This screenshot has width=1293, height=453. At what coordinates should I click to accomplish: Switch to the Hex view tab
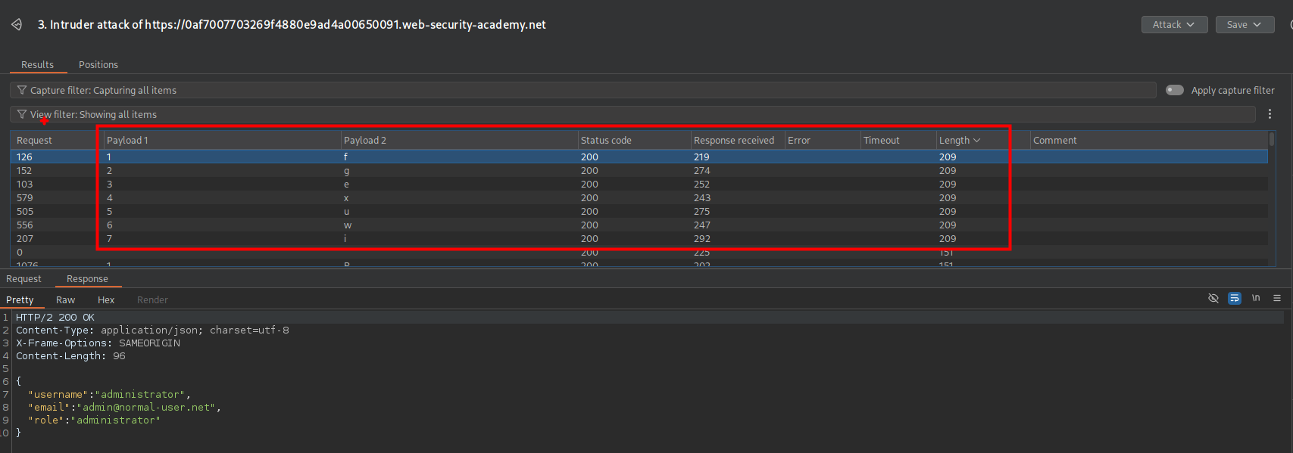pos(106,300)
